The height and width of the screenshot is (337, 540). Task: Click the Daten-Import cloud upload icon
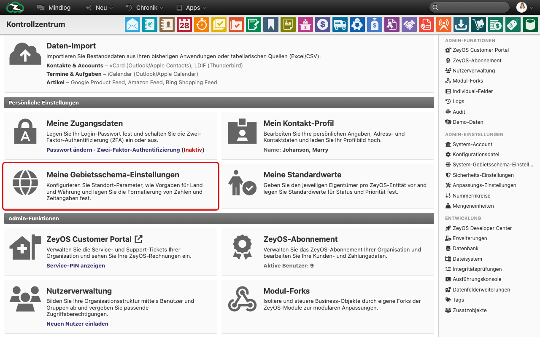tap(25, 54)
